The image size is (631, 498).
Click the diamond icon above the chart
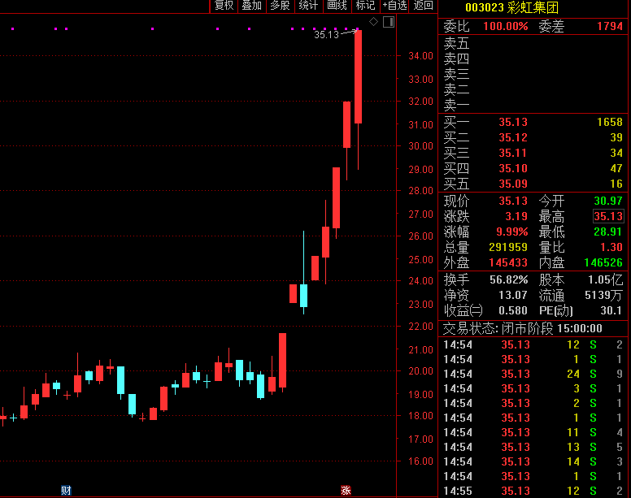[x=372, y=20]
